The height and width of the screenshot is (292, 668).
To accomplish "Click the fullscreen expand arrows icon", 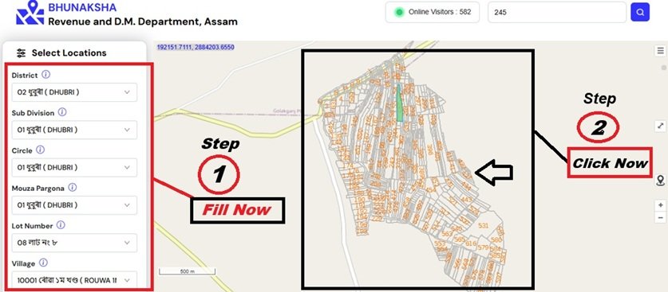I will point(660,126).
